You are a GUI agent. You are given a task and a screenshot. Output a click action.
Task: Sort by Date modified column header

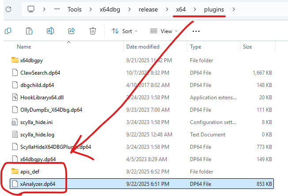click(143, 47)
